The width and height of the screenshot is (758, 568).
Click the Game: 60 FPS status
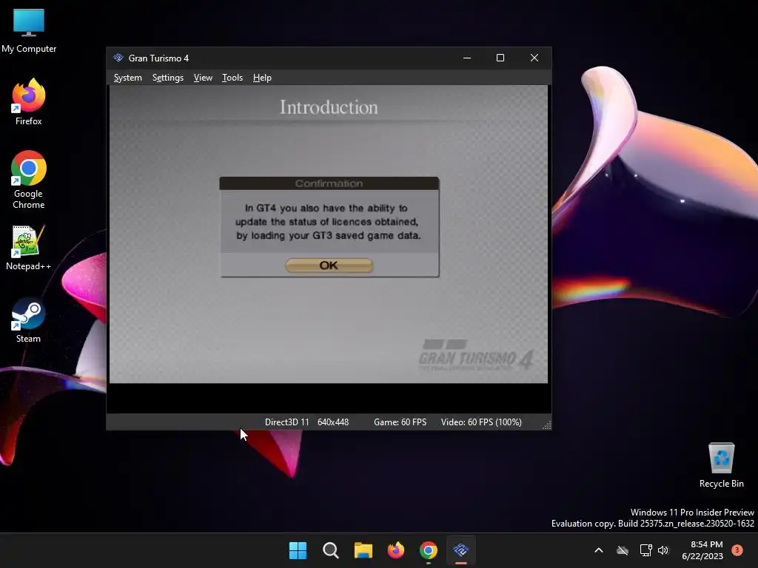coord(400,422)
